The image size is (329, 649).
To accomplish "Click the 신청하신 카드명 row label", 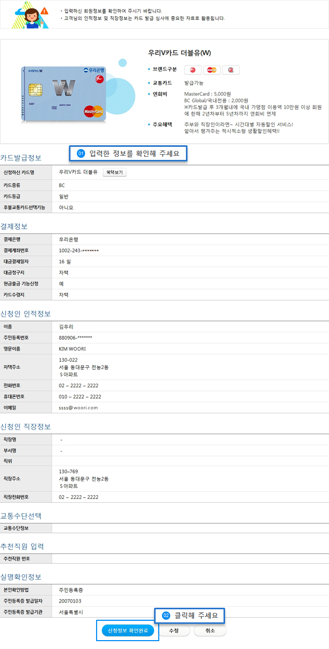I will click(x=19, y=172).
